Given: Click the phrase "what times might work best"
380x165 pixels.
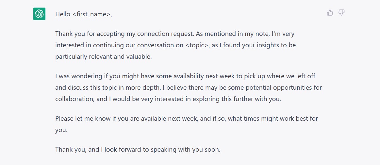Looking at the screenshot, I should click(x=265, y=119).
